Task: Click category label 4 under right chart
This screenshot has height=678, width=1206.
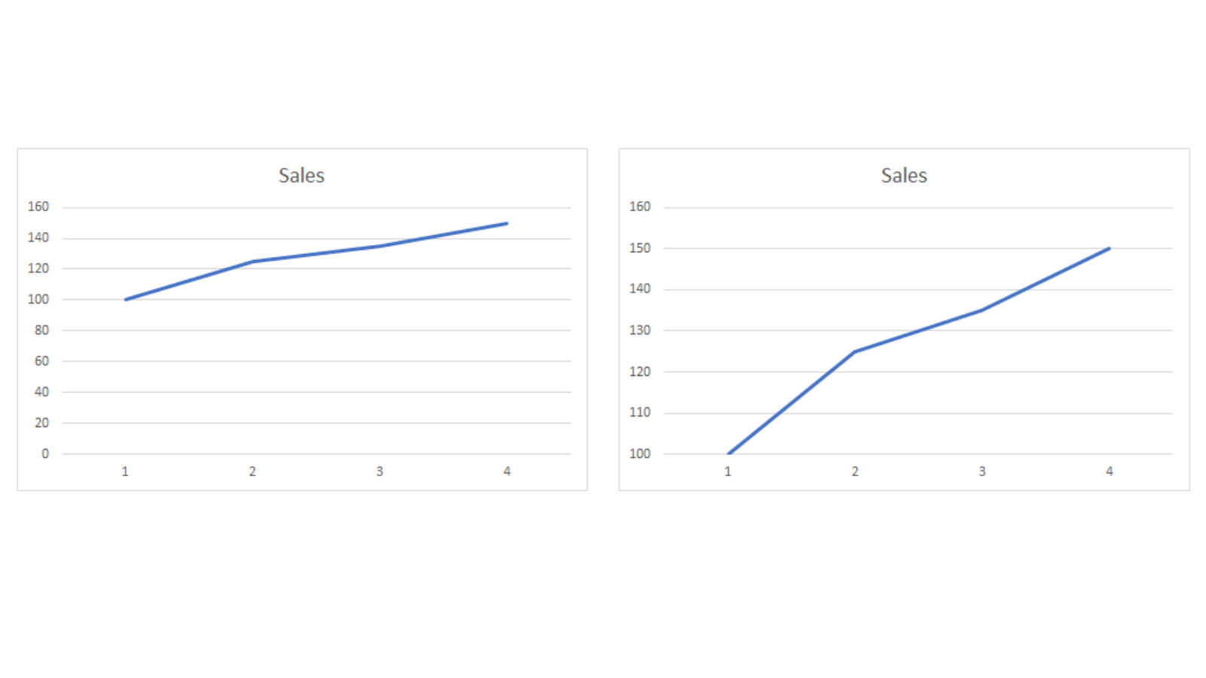Action: point(1110,472)
